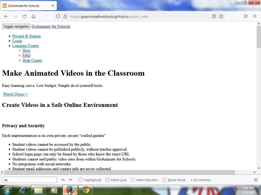
Task: Click the horizontal scrollbar thumb
Action: pos(120,172)
